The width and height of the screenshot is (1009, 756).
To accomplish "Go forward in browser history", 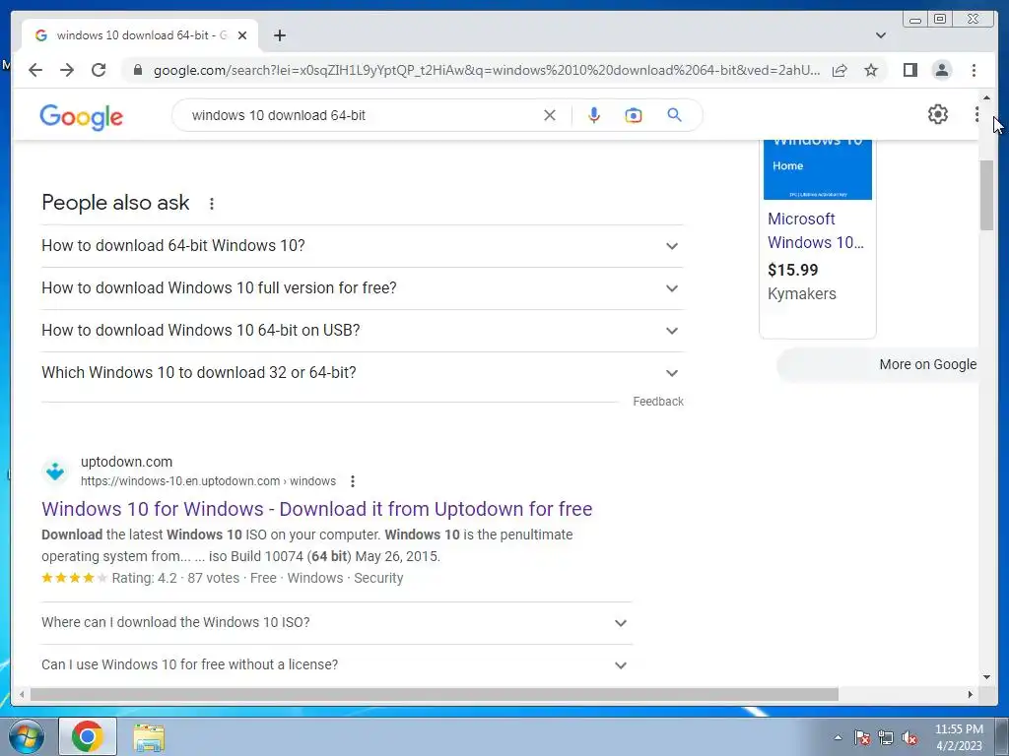I will tap(67, 70).
